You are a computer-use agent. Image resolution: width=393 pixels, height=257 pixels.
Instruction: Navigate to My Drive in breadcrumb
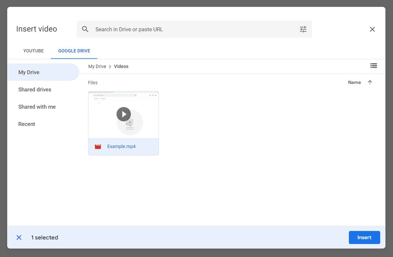(97, 67)
